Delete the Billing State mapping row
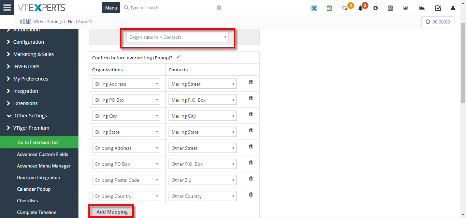 [251, 130]
